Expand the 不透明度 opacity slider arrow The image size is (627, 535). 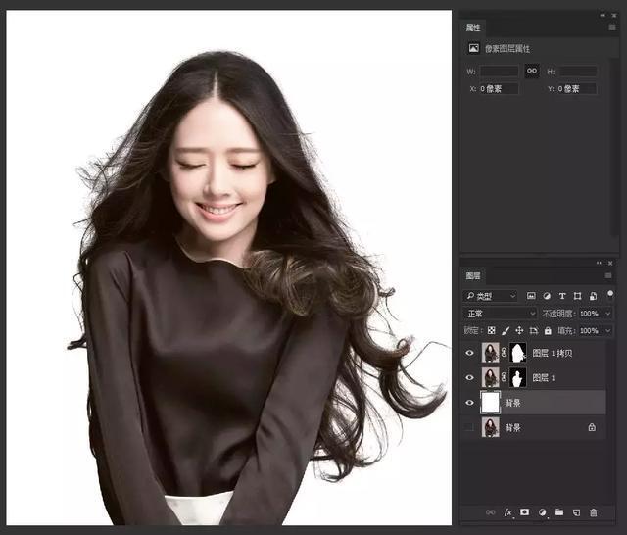609,314
